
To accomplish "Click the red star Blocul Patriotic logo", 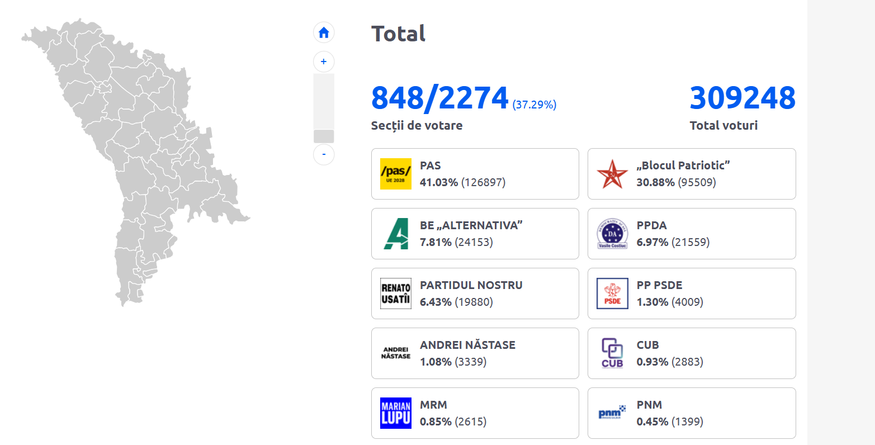I will tap(612, 174).
